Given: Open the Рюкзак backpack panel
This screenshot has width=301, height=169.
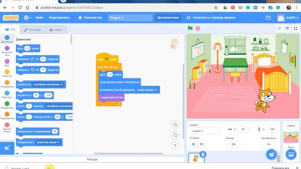Looking at the screenshot, I should (x=92, y=160).
